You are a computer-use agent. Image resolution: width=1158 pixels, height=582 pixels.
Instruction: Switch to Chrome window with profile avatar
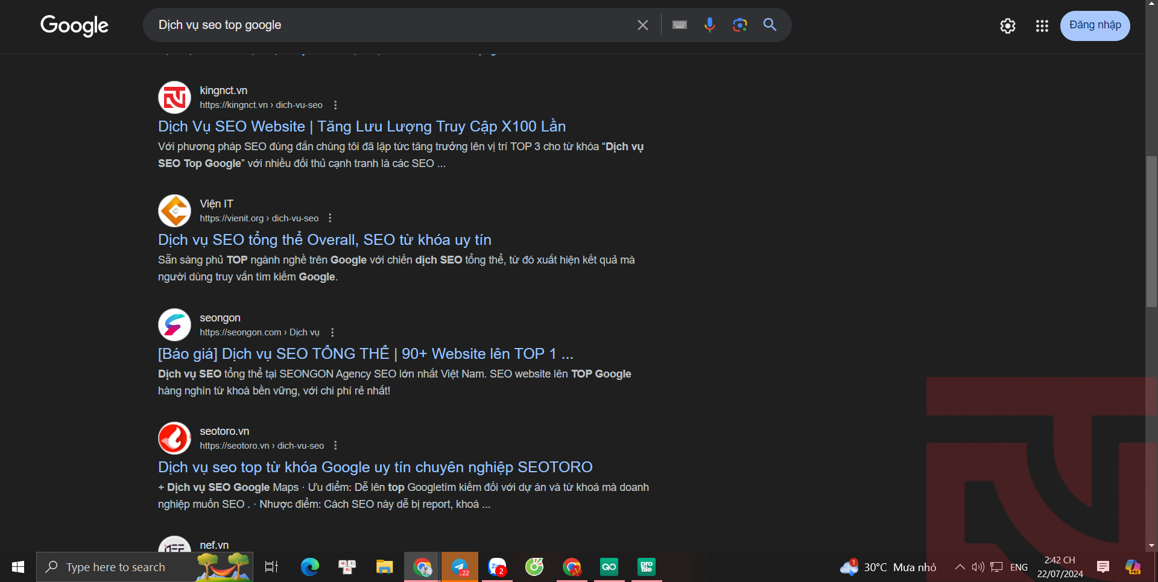click(x=422, y=567)
